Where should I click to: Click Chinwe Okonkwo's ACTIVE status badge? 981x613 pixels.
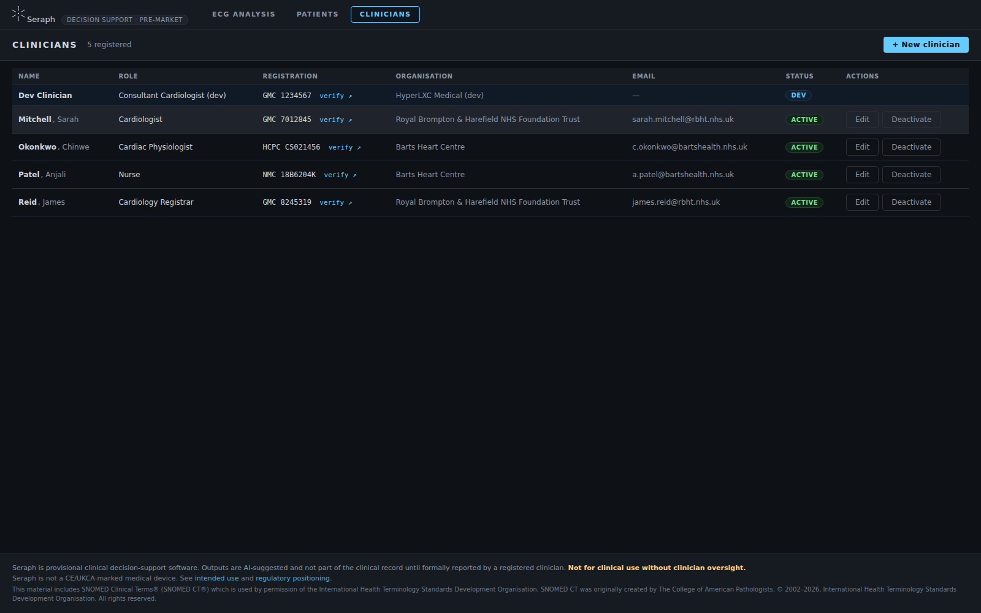tap(804, 147)
